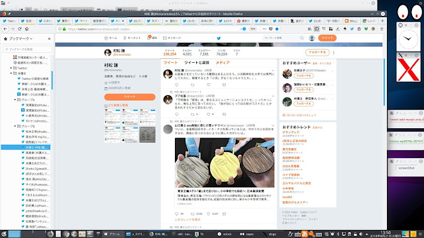
Task: Toggle the sidebar icon in Firefox toolbar
Action: pos(317,29)
